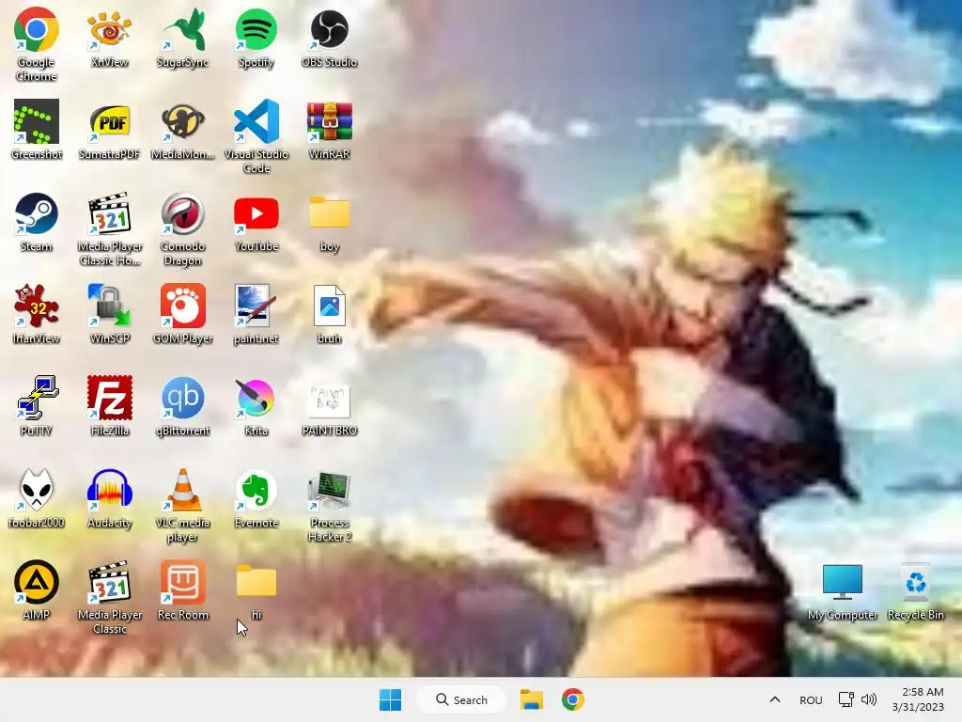Screen dimensions: 962x722
Task: Select the VLC media player cone
Action: (x=183, y=490)
